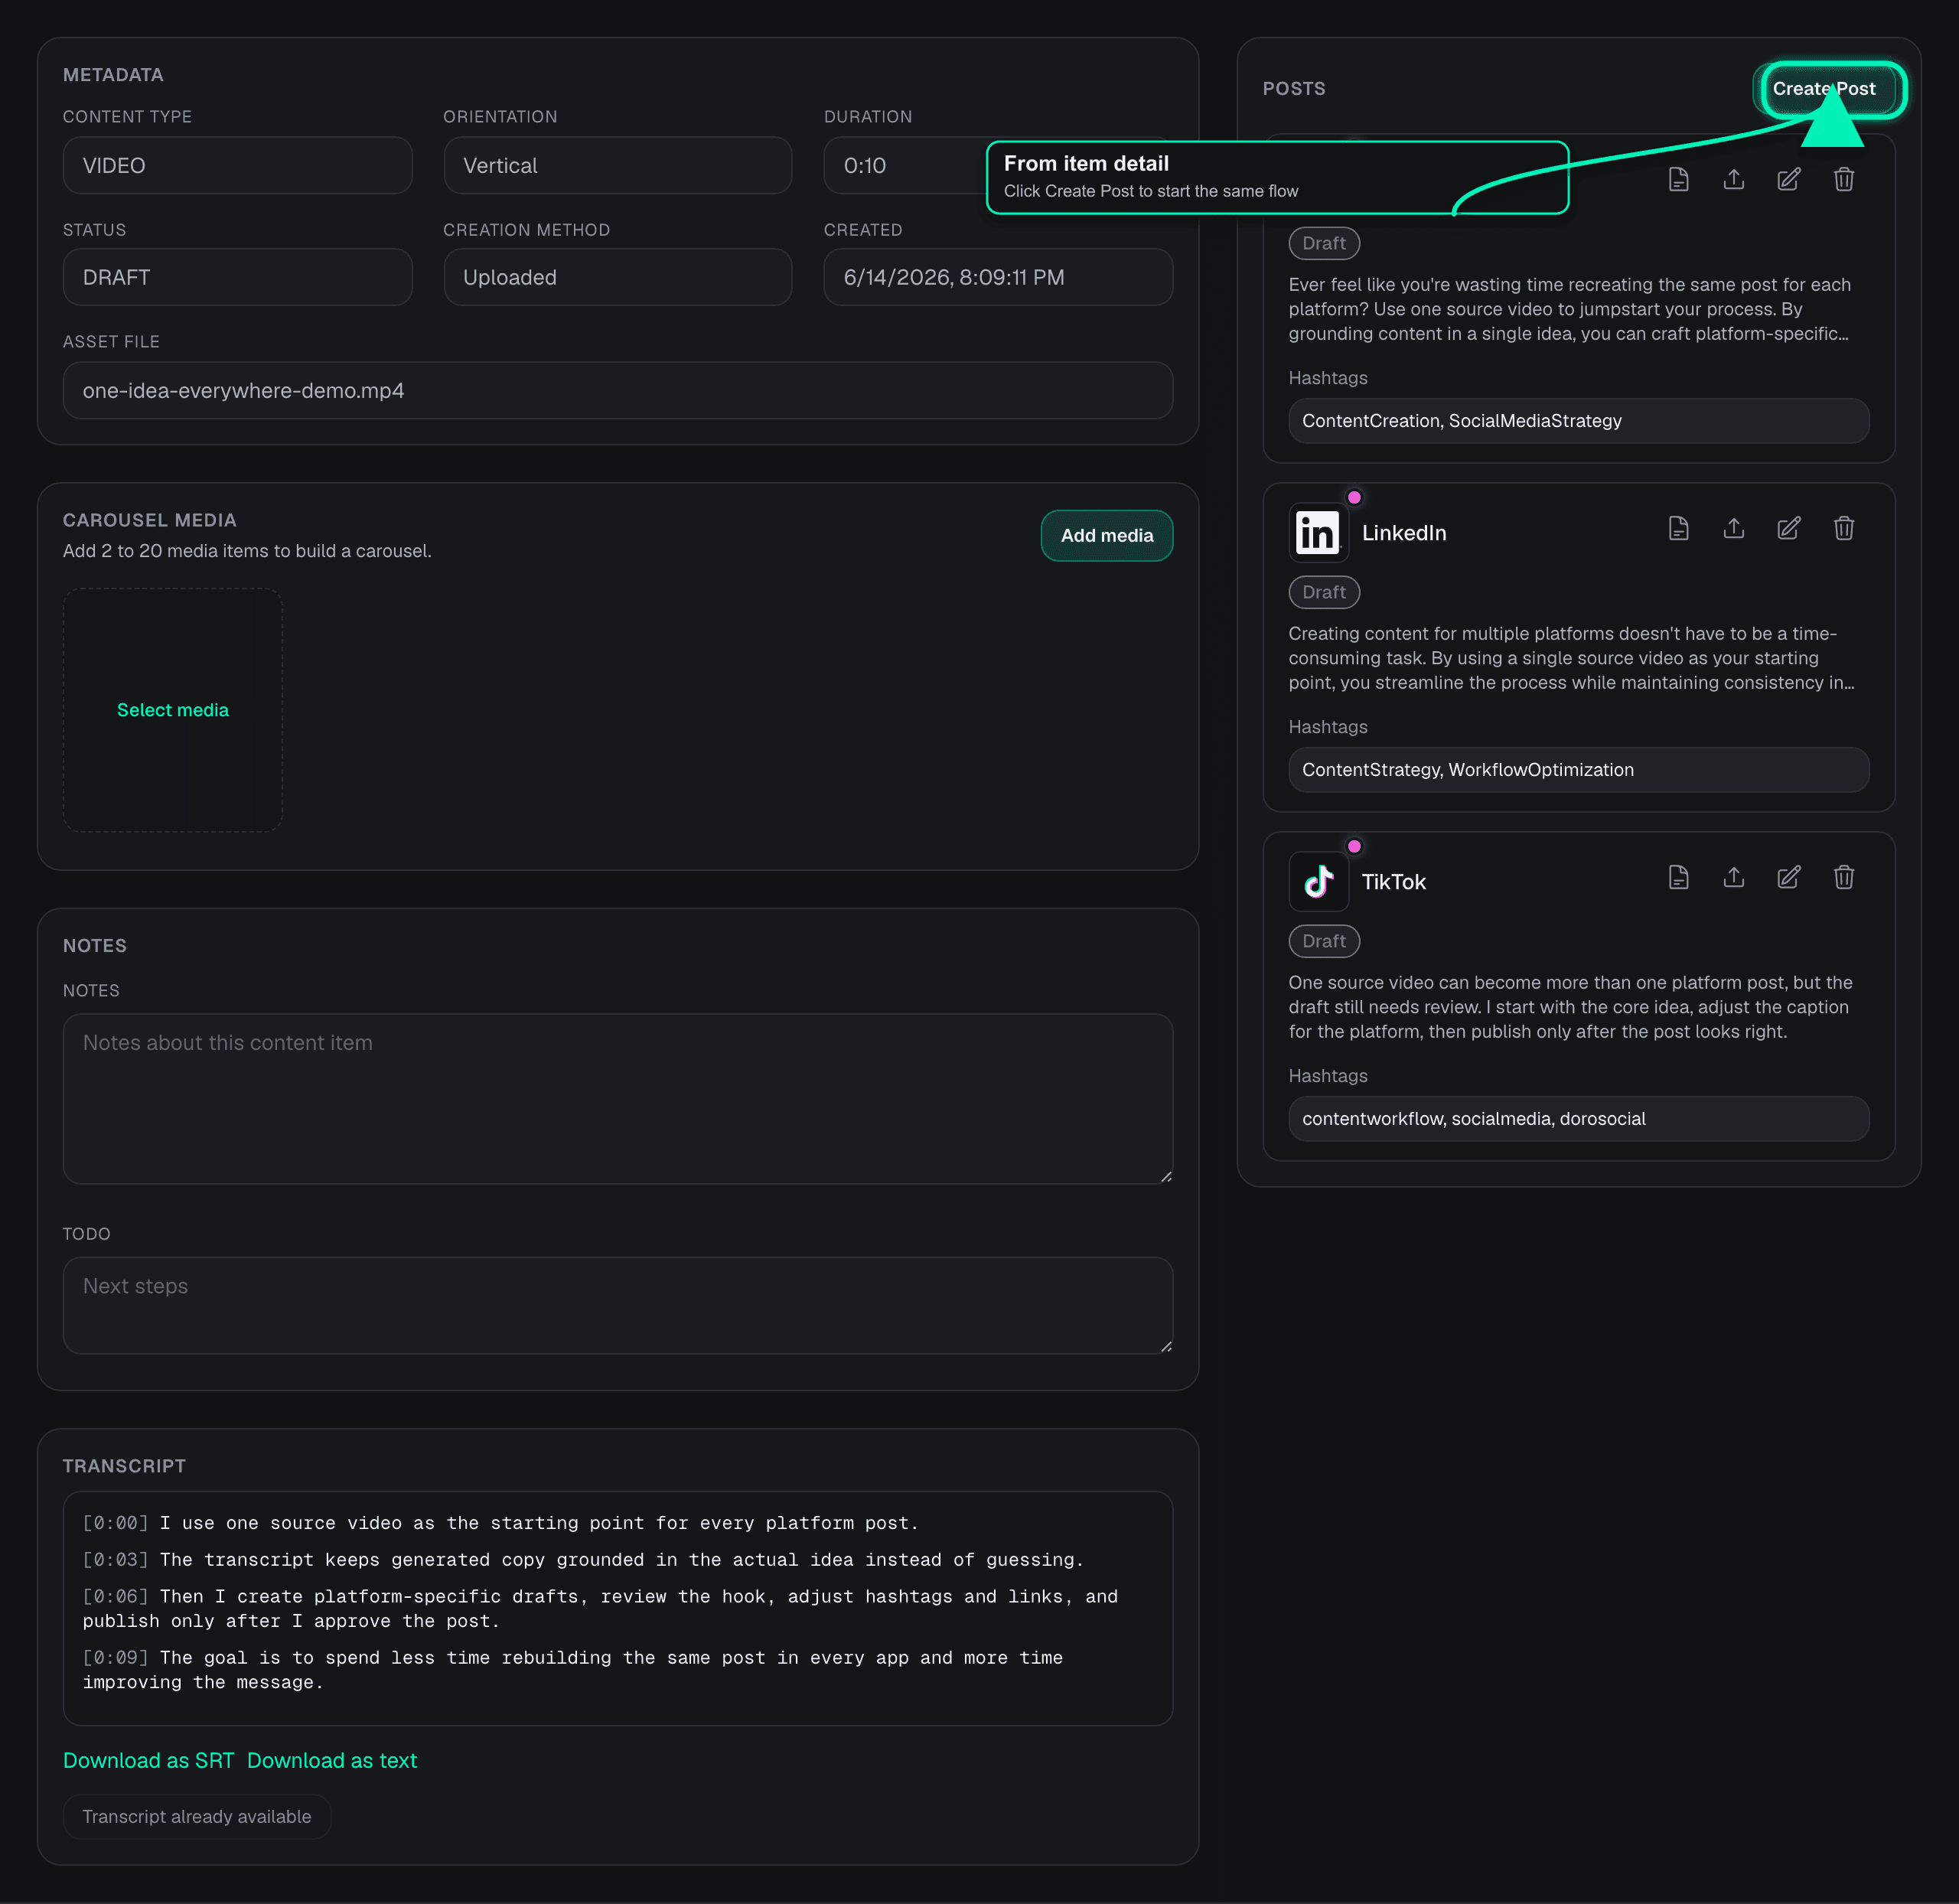Image resolution: width=1959 pixels, height=1904 pixels.
Task: Click the Orientation field showing Vertical
Action: 617,166
